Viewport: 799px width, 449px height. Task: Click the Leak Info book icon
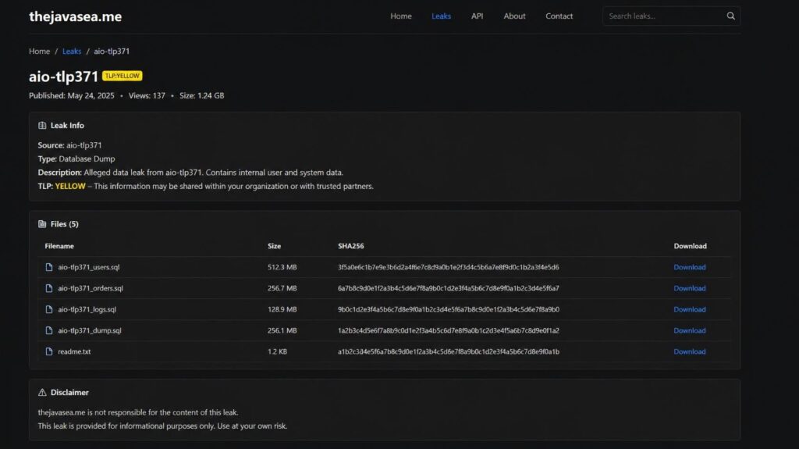pos(42,126)
